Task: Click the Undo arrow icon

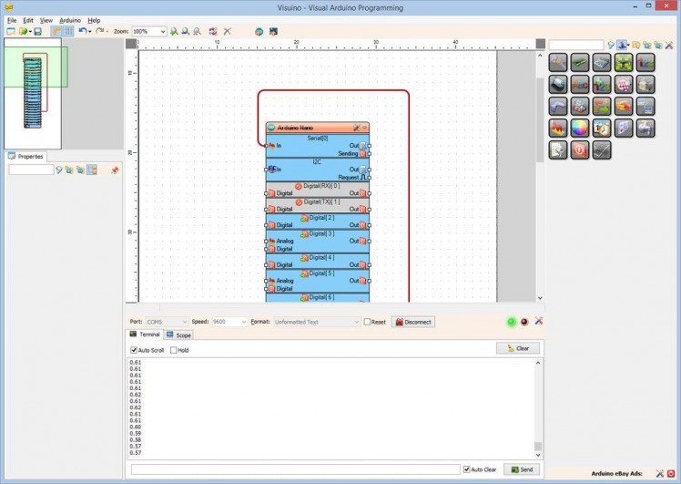Action: pos(82,31)
